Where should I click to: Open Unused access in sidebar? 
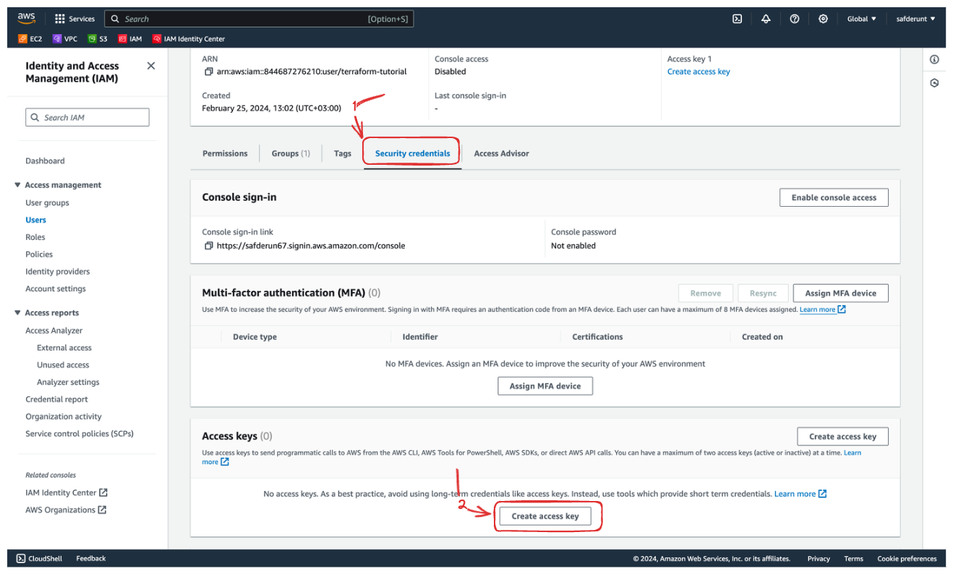pos(63,365)
